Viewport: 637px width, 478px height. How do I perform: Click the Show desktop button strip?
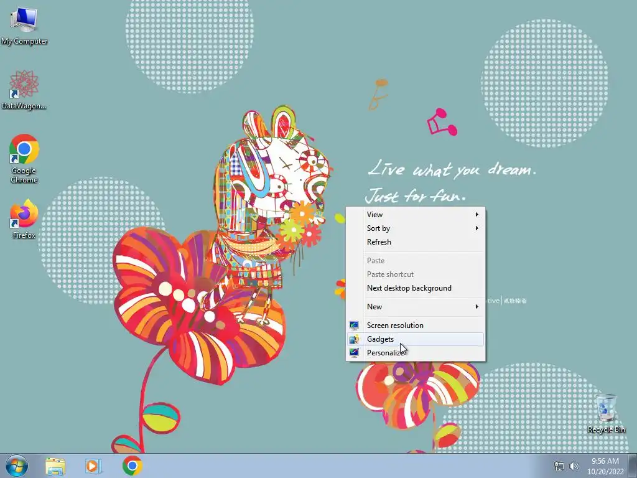pyautogui.click(x=633, y=466)
